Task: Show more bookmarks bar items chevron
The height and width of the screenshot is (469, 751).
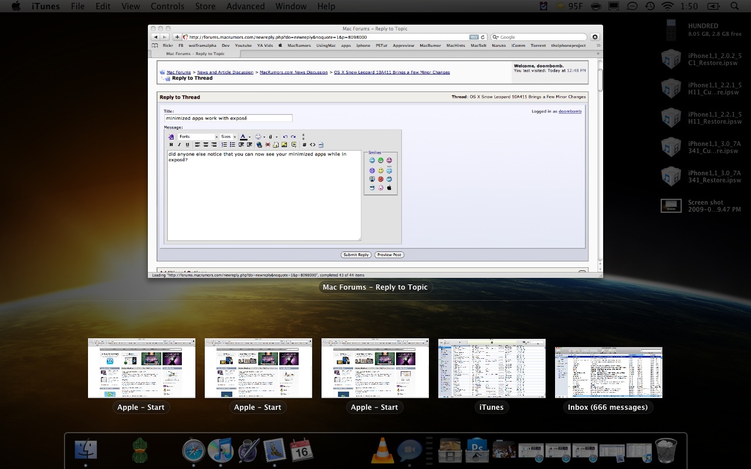Action: pyautogui.click(x=598, y=45)
